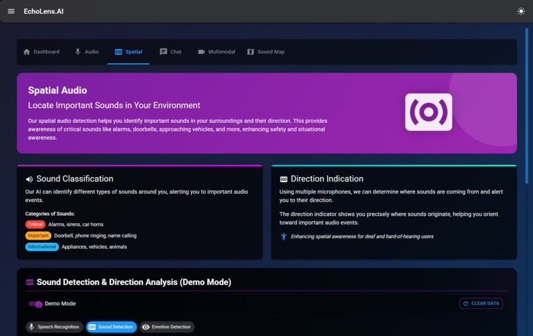
Task: Click 'Sound Detection & Direction Analysis (Demo Mode)' heading
Action: pos(134,282)
